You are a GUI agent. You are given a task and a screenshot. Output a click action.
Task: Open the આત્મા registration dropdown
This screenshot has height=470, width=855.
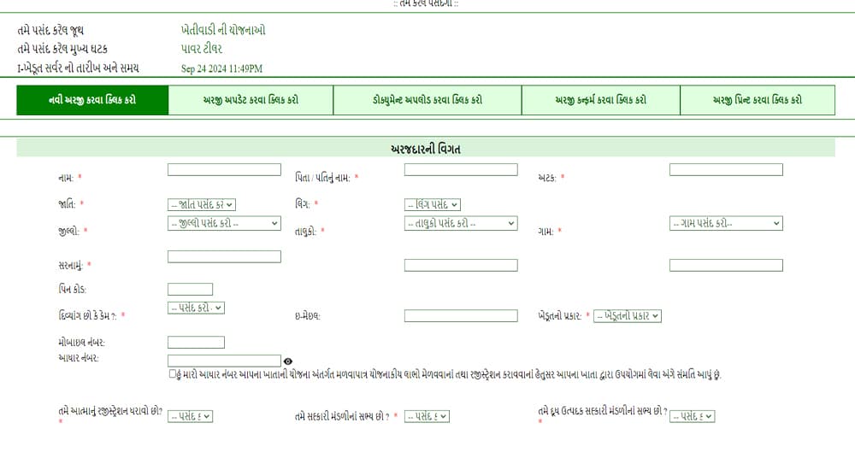190,416
